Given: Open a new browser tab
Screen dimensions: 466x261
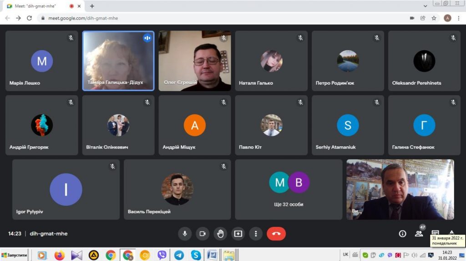Looking at the screenshot, I should click(x=92, y=6).
